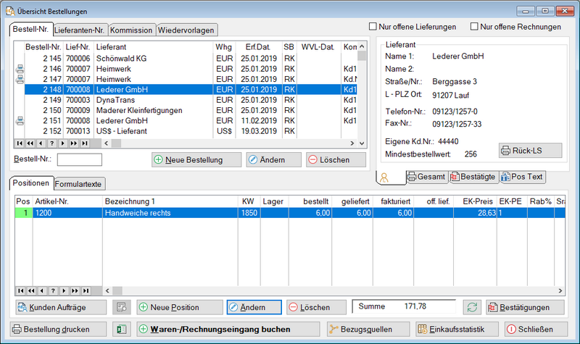Switch to the Bestätigte tab
Screen dimensions: 580x344
pos(473,177)
